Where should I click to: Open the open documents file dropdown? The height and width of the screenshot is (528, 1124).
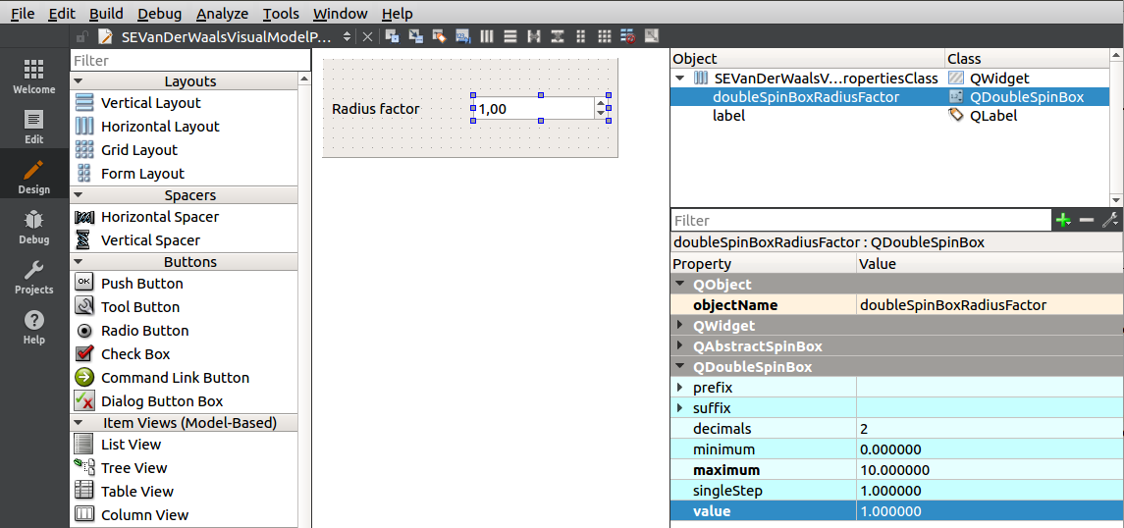point(347,36)
